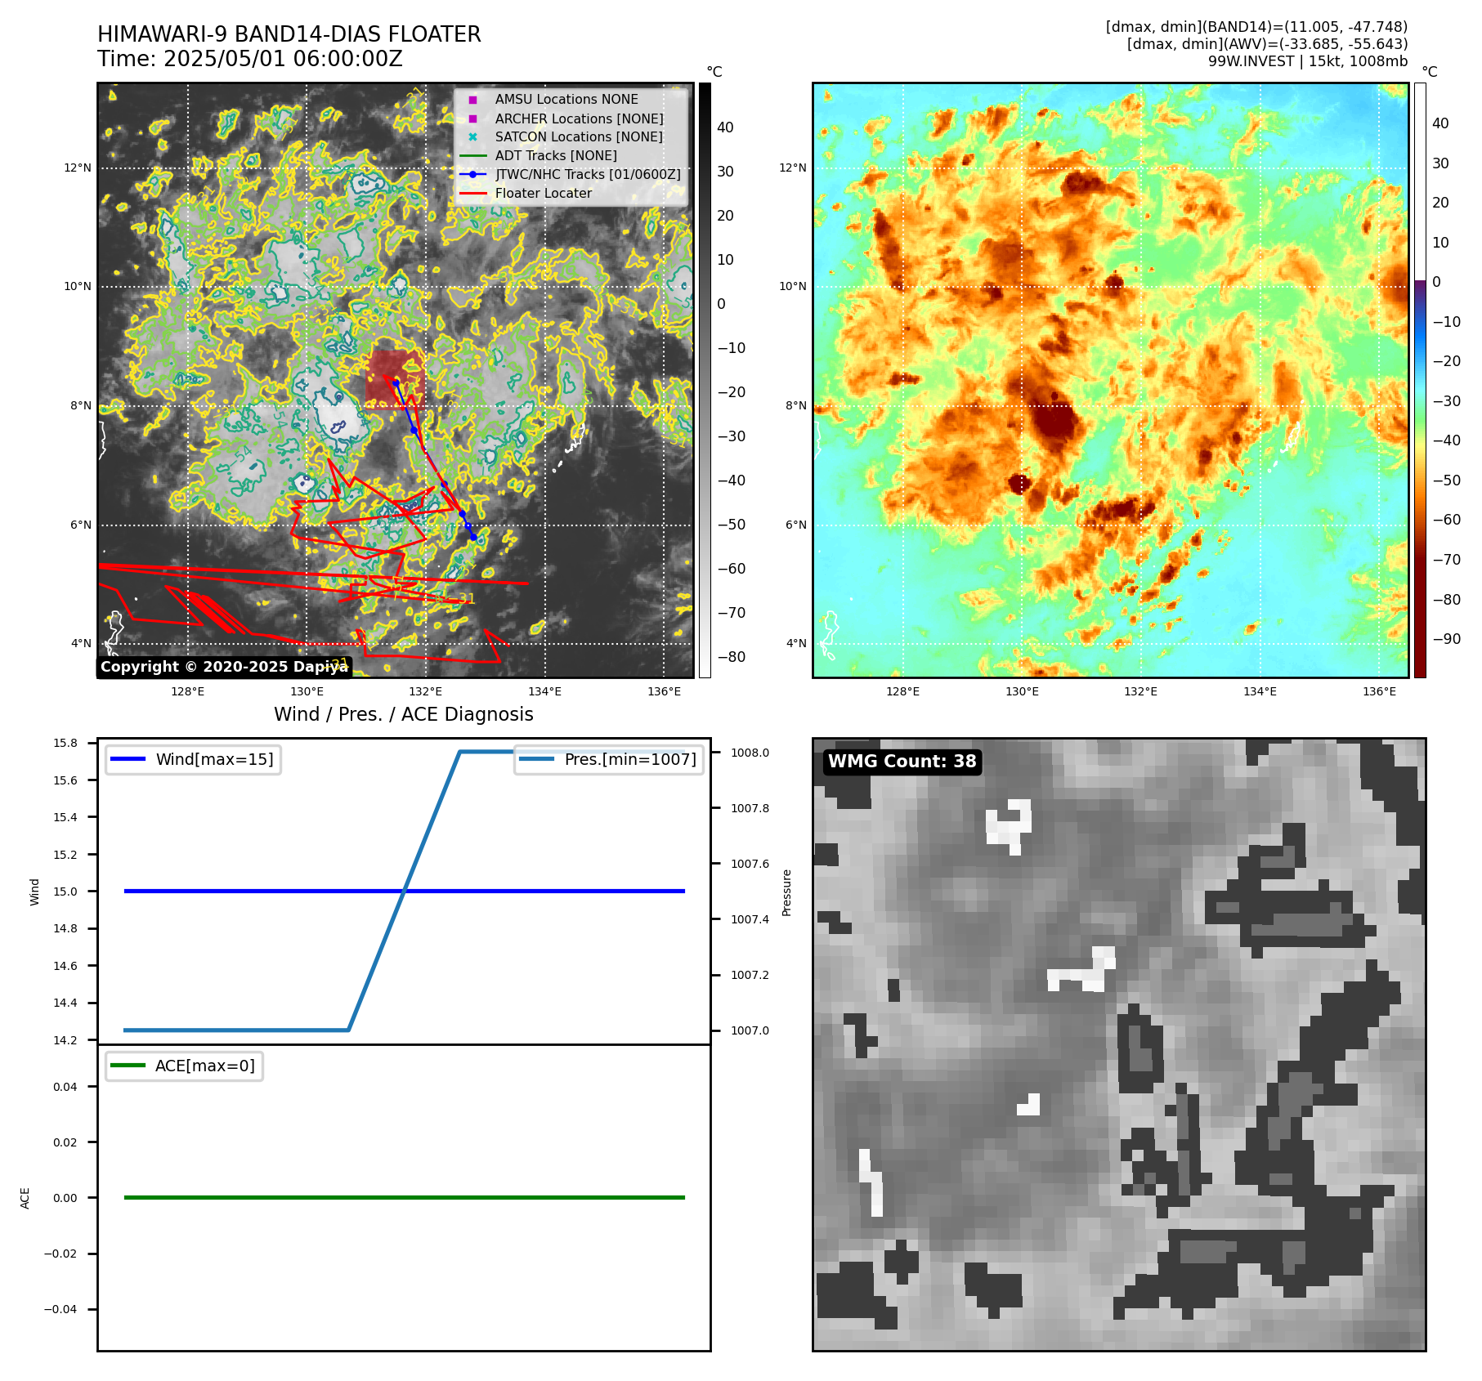
Task: Click the red line sample beside Floater Locater
Action: coord(472,193)
